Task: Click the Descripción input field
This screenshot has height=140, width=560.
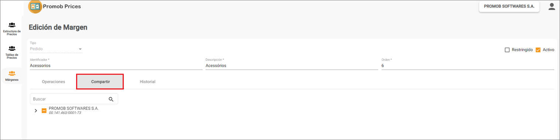Action: (292, 66)
